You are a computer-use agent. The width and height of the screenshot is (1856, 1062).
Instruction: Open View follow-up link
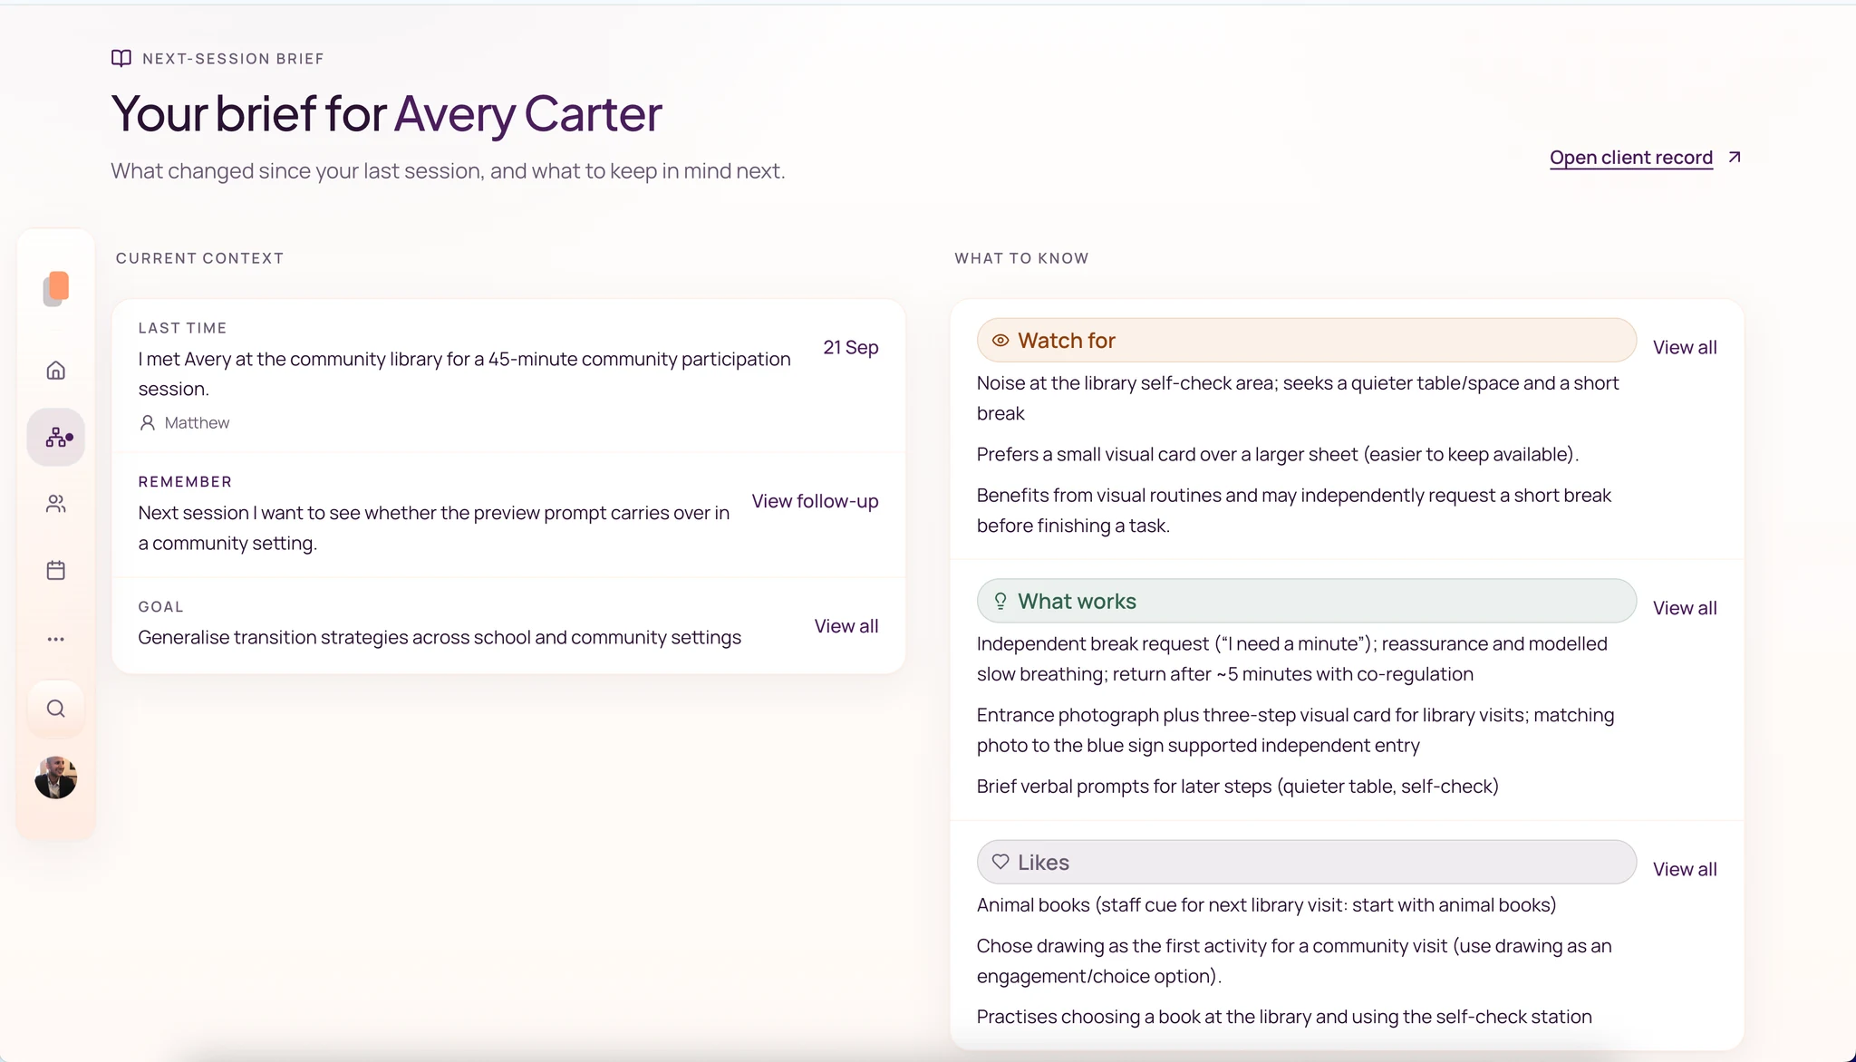pos(815,501)
